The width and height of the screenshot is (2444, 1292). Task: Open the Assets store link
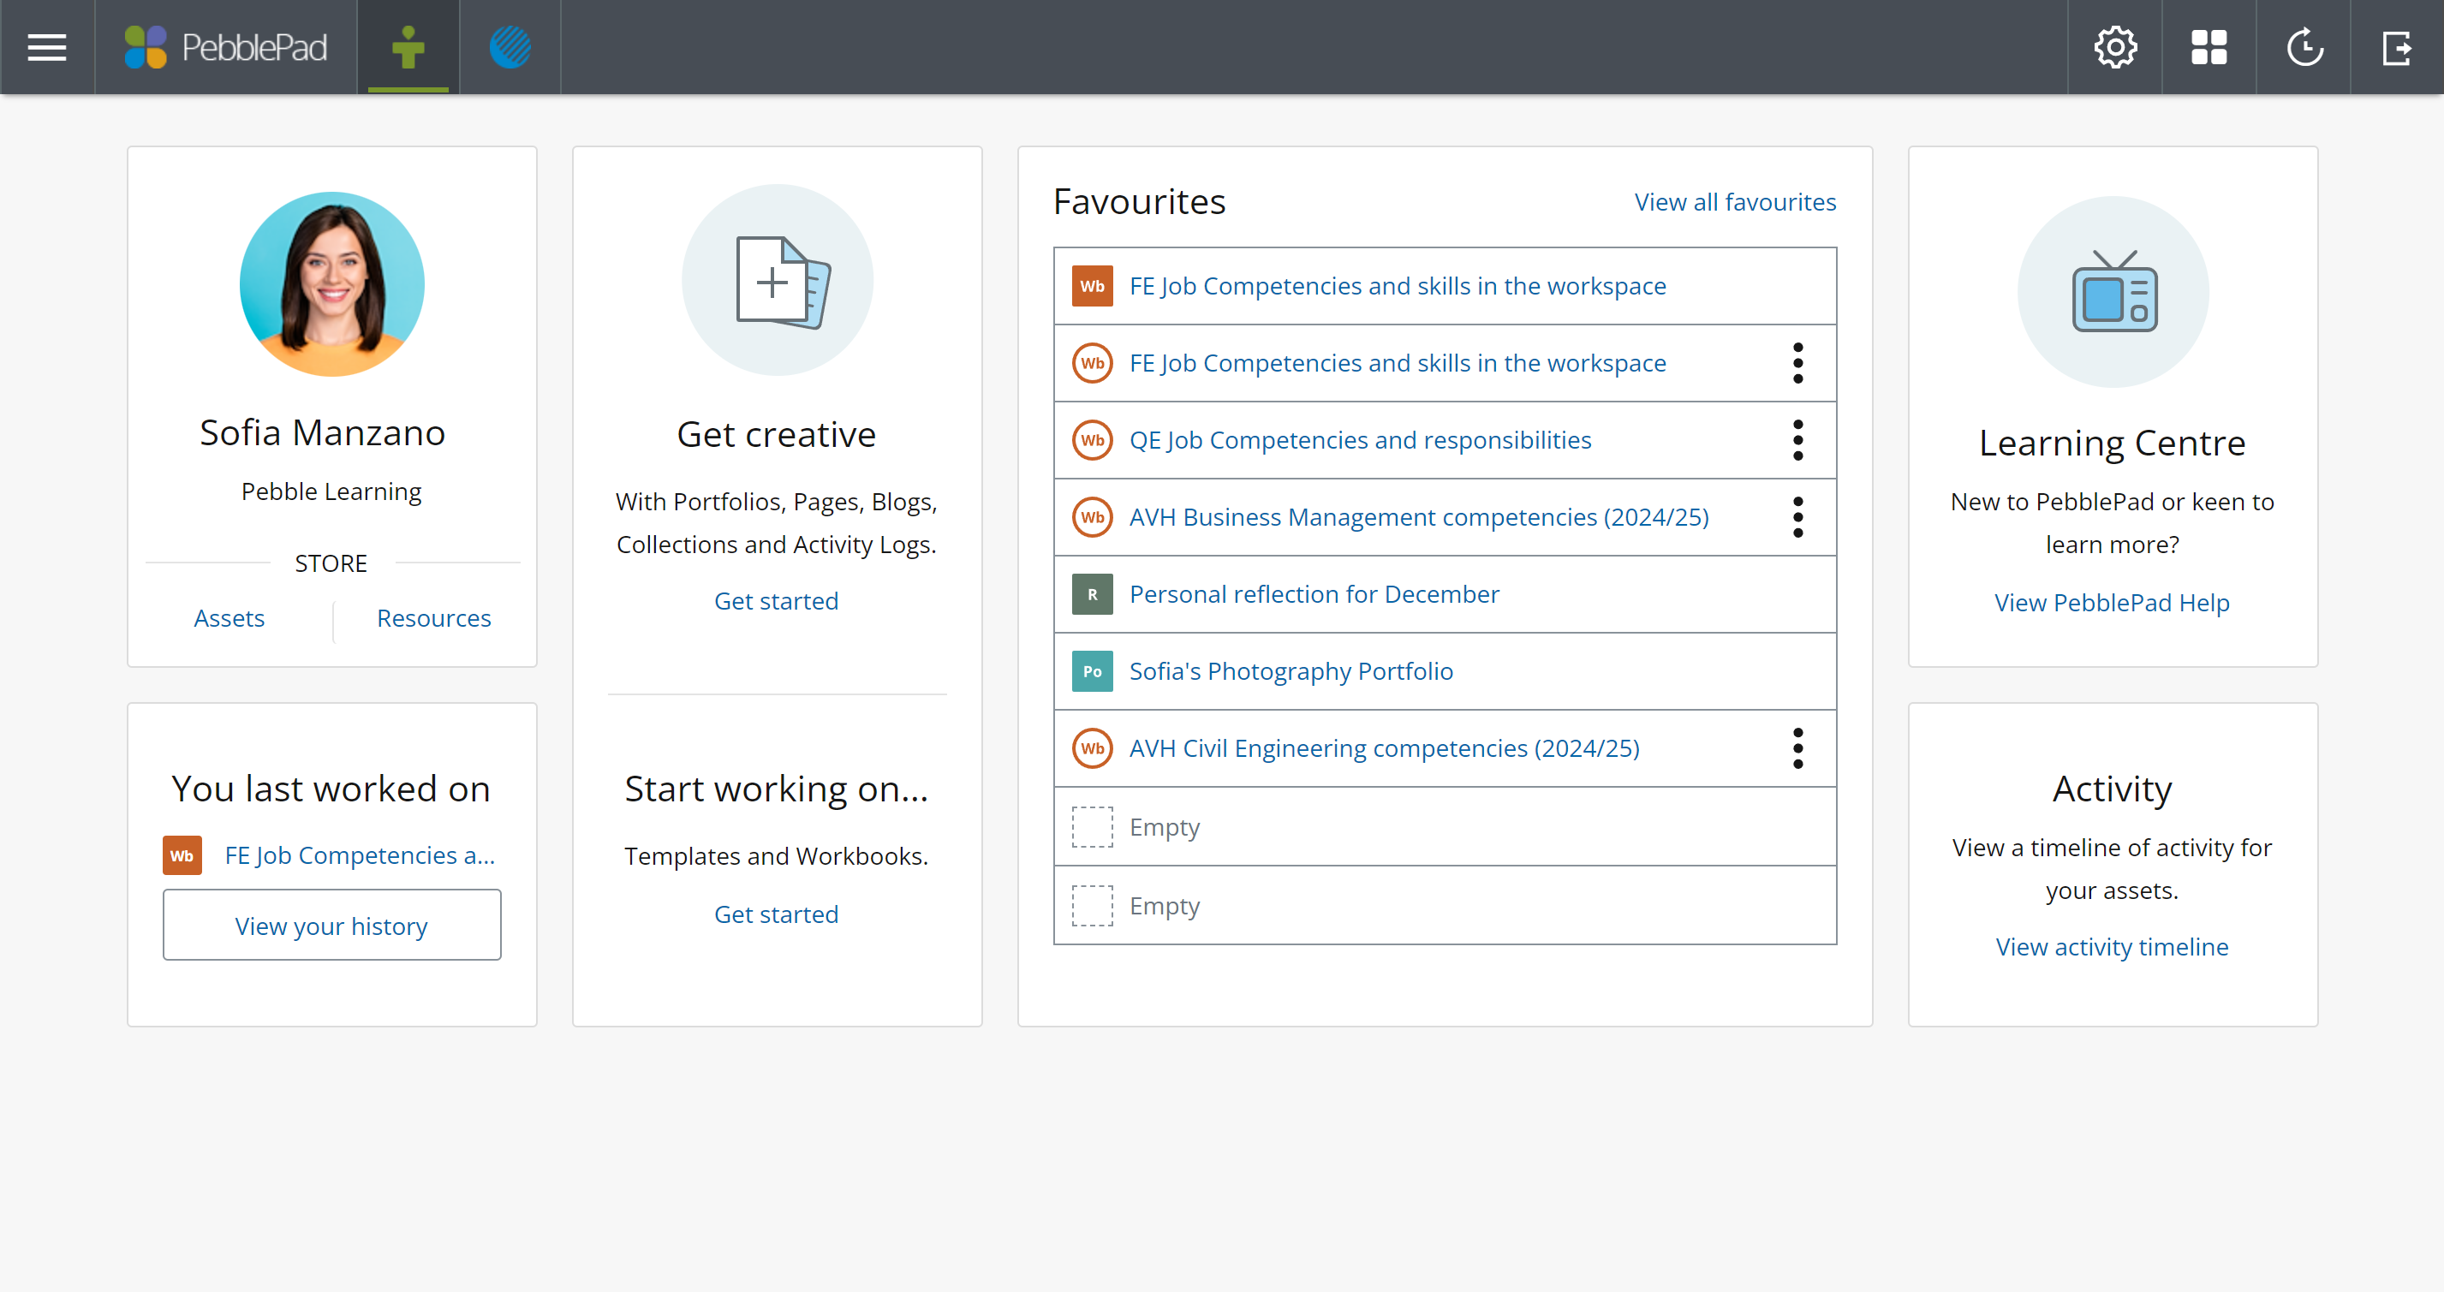[x=229, y=617]
